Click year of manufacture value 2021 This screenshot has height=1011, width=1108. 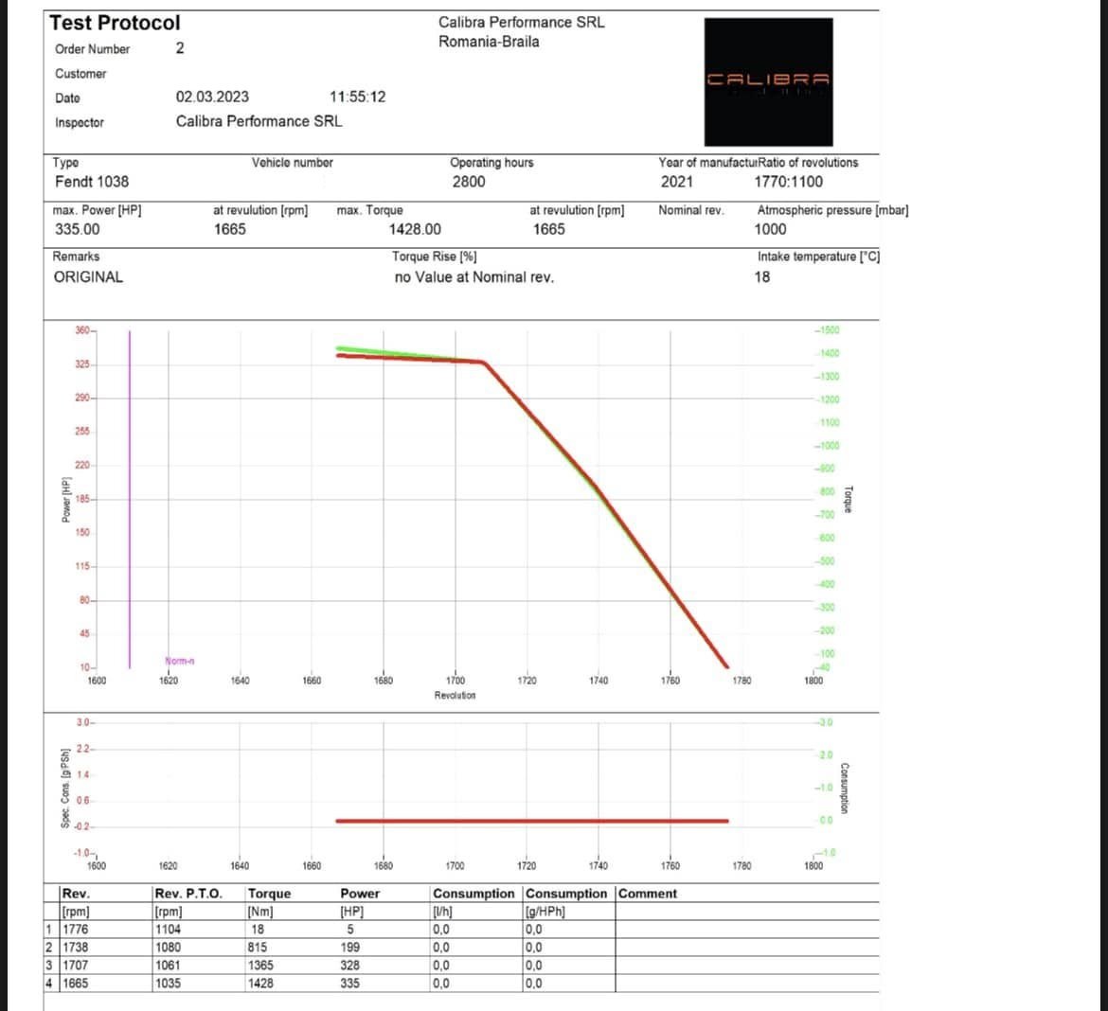coord(677,182)
